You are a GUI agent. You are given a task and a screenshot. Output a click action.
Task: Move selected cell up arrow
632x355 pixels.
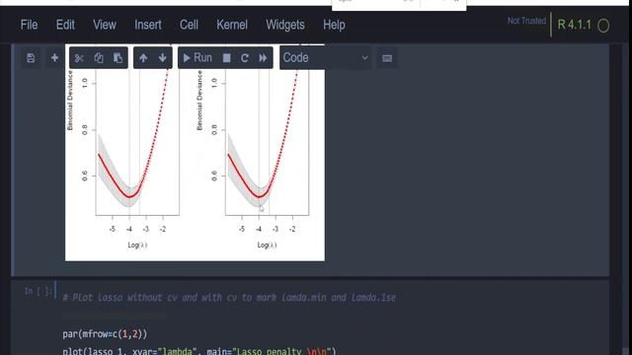coord(143,58)
